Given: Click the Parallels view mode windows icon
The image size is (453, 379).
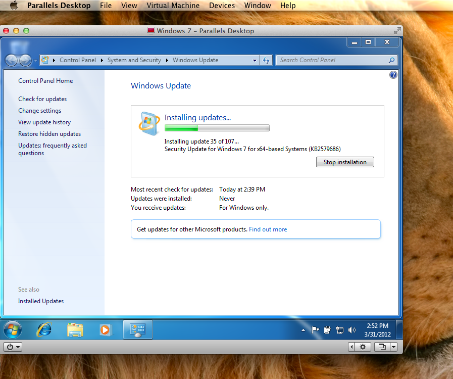Looking at the screenshot, I should click(382, 347).
